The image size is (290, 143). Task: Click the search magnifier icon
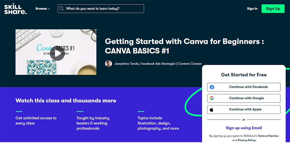[x=62, y=9]
